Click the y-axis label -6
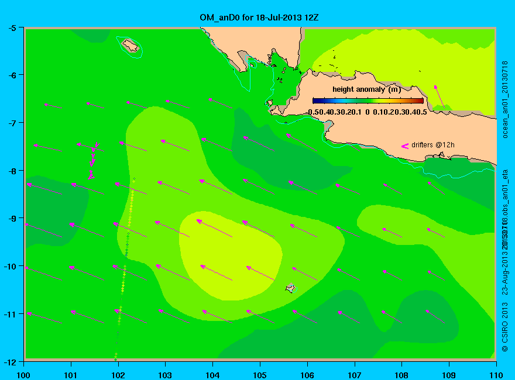Image resolution: width=515 pixels, height=380 pixels. pyautogui.click(x=12, y=75)
